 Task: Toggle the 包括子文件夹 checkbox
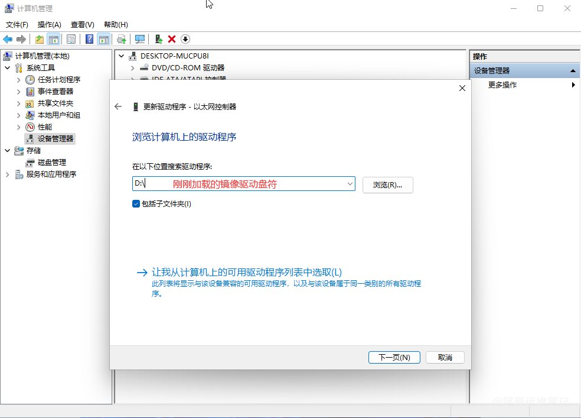tap(136, 204)
